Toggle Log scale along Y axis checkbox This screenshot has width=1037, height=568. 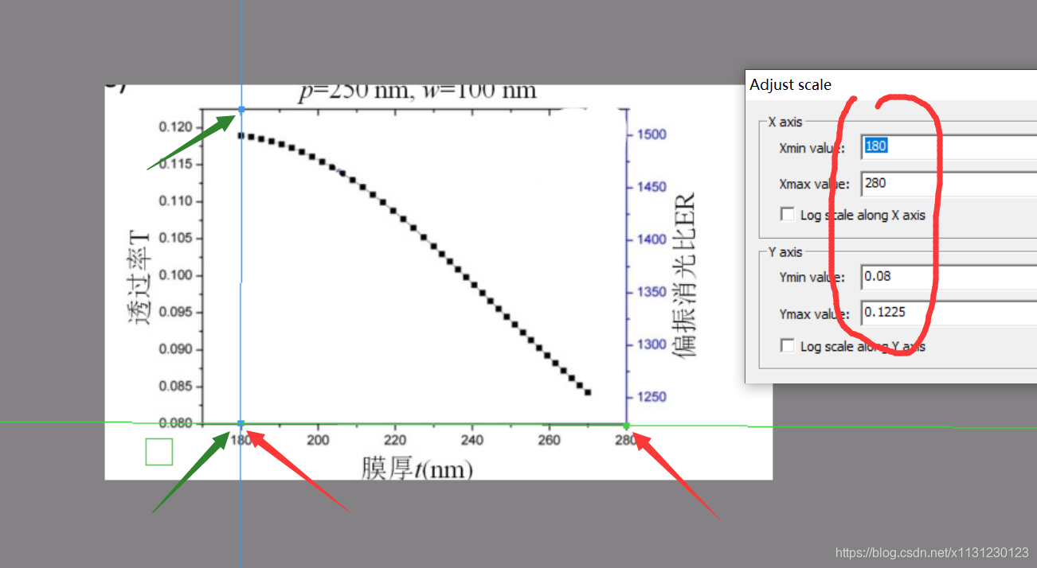click(x=788, y=346)
